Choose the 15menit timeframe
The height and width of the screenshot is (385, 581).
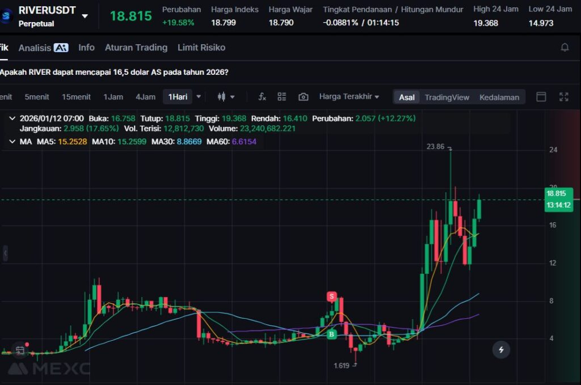[76, 97]
